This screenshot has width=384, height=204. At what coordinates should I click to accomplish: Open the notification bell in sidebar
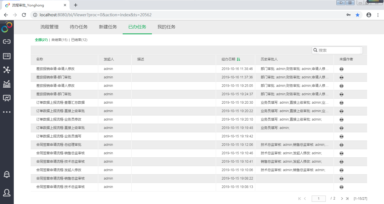pos(7,174)
